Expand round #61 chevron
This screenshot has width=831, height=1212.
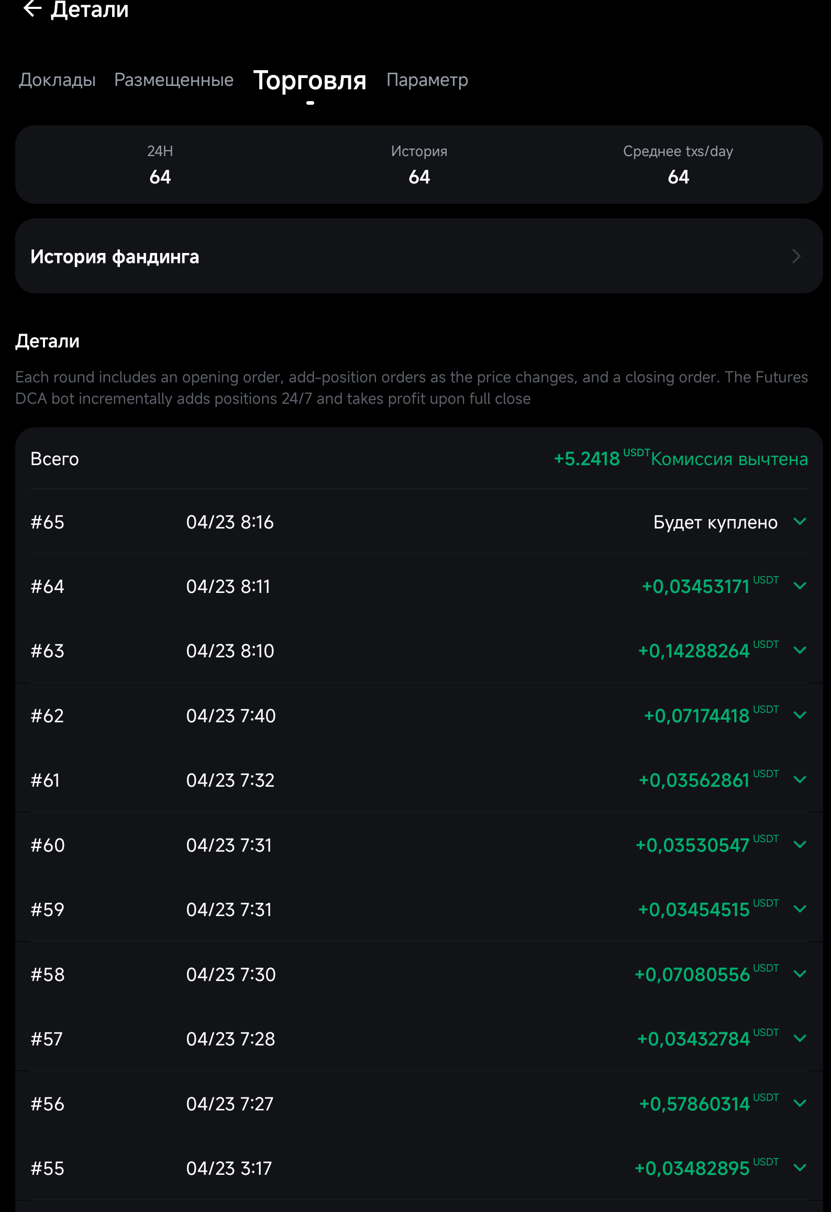(x=800, y=780)
